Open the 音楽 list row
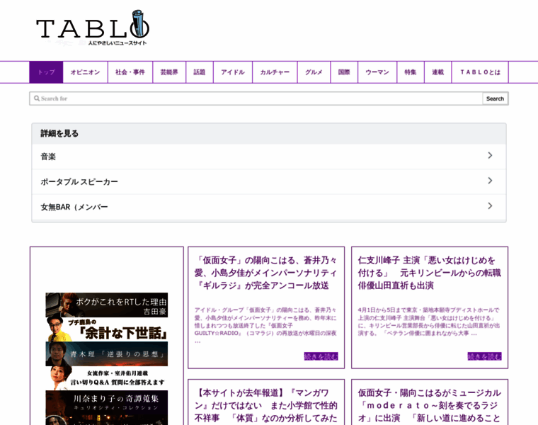Screen dimensions: 538x425 click(269, 157)
